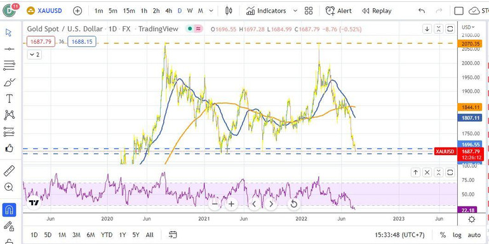
Task: Select the ruler measure tool
Action: [10, 171]
